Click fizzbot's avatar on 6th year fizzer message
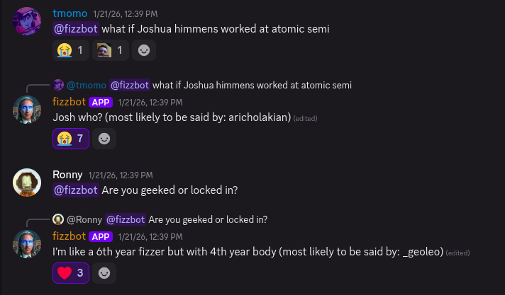The width and height of the screenshot is (505, 295). (27, 243)
